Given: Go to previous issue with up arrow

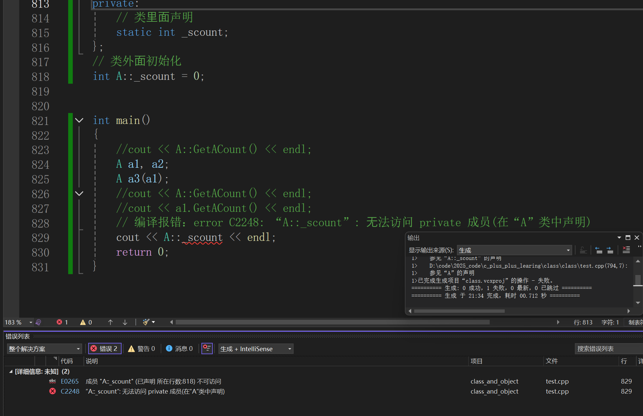Looking at the screenshot, I should tap(110, 322).
